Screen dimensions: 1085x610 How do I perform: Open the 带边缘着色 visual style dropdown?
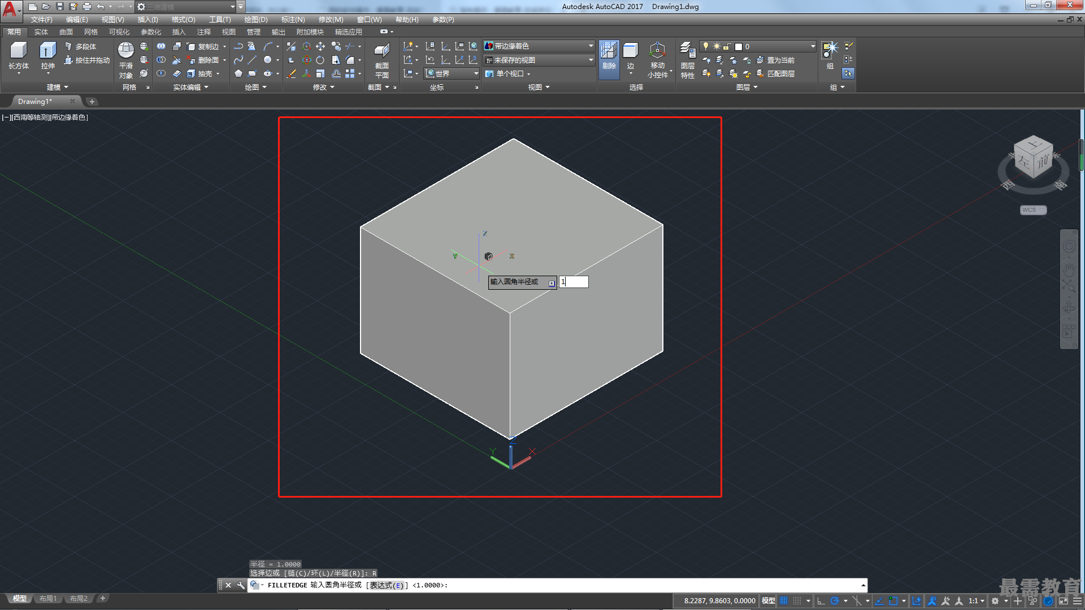pos(539,46)
